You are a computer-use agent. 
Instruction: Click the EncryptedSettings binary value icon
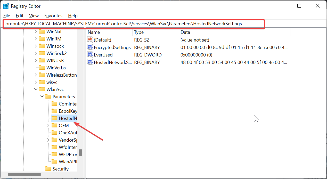[90, 47]
